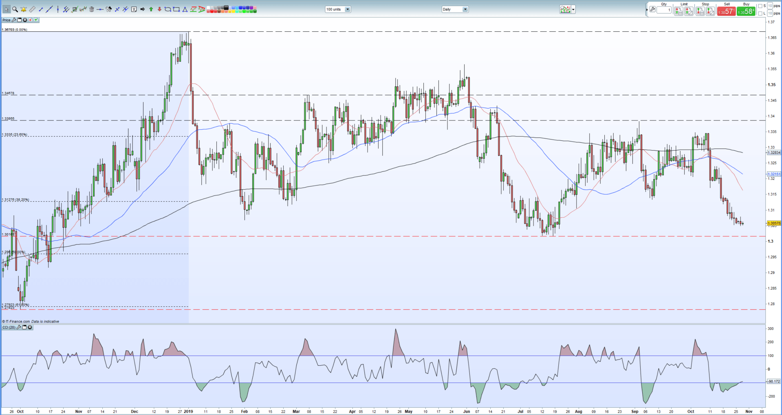This screenshot has height=415, width=782.
Task: Click the -90.172 CCI value tag
Action: [x=774, y=381]
